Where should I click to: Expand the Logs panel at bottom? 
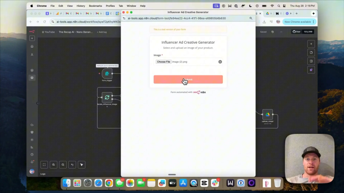(x=43, y=174)
